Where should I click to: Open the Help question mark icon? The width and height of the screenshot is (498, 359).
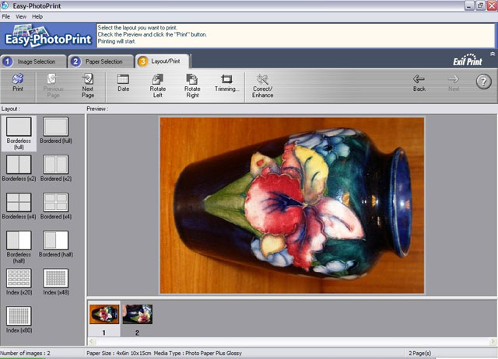point(483,82)
